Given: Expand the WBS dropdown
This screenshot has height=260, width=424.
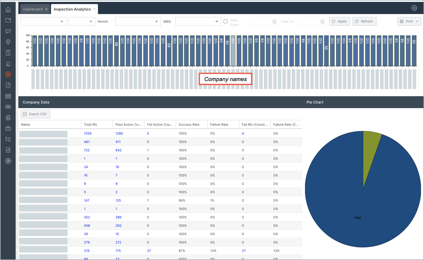Looking at the screenshot, I should pos(198,21).
